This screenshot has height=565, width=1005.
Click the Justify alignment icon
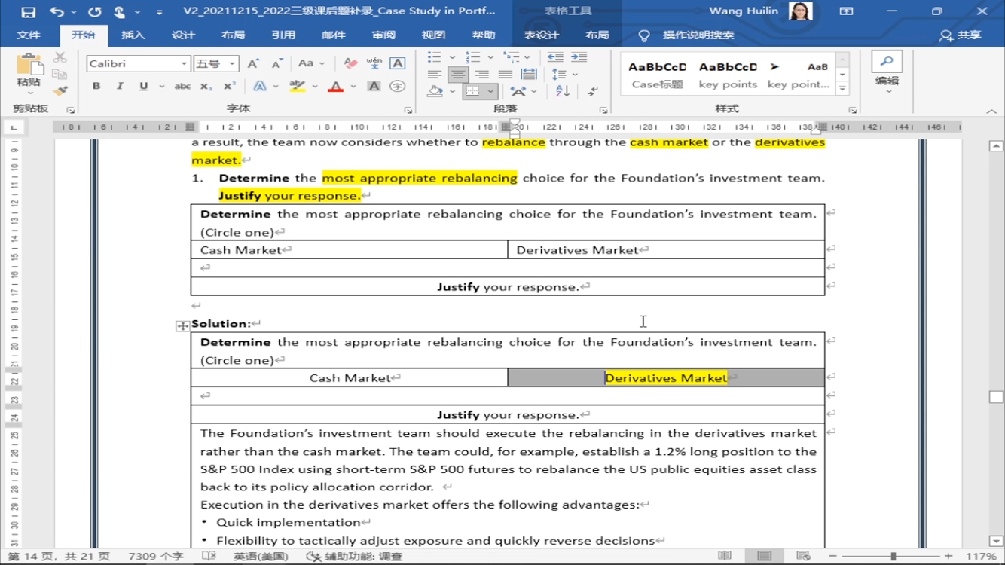(506, 75)
